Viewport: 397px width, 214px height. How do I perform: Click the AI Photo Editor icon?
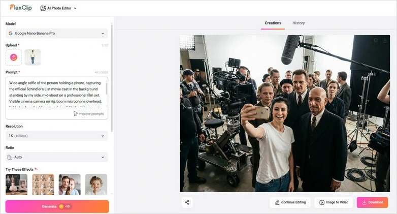(x=43, y=8)
